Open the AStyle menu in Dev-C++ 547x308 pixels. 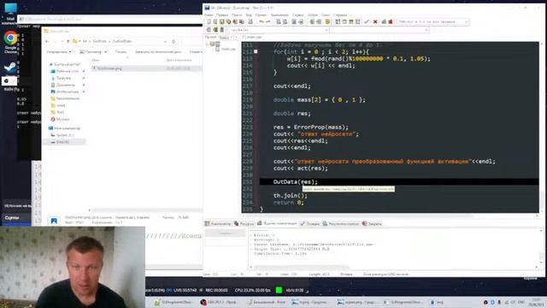click(x=313, y=15)
